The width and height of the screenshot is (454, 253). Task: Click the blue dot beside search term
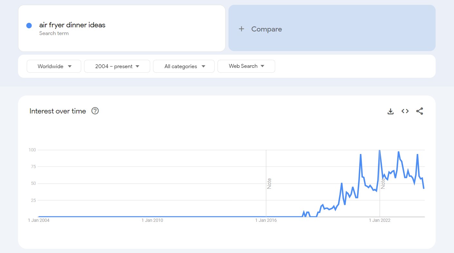(29, 25)
